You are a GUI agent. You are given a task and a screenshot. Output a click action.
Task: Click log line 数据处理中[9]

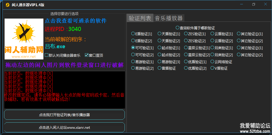tap(29, 91)
